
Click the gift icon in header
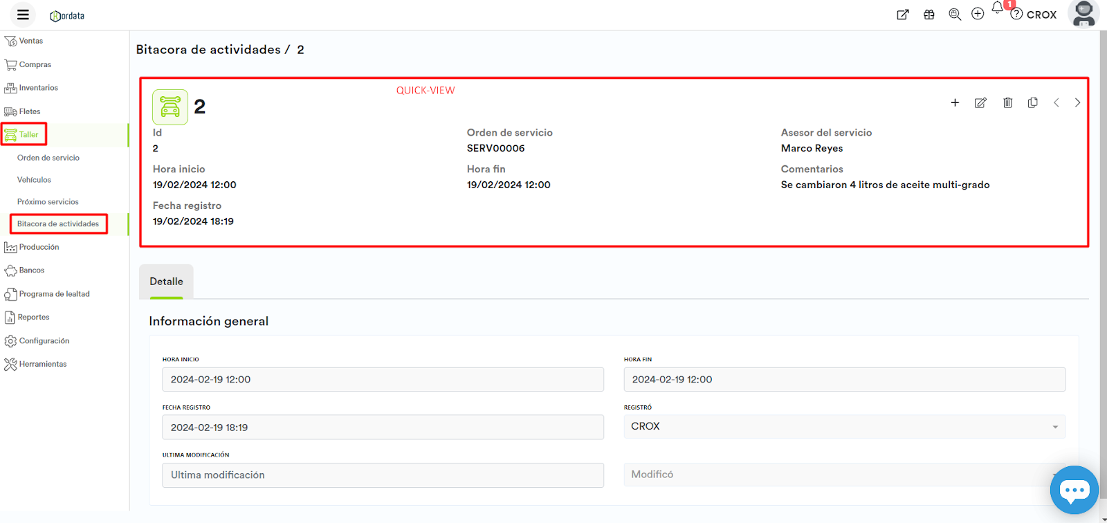929,15
